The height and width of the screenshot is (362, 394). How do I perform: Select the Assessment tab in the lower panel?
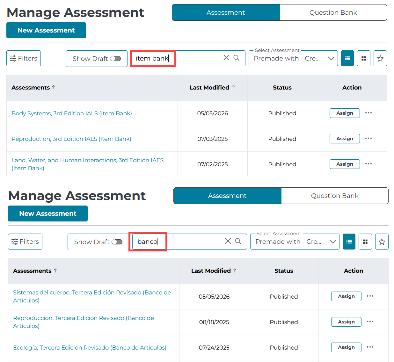227,196
